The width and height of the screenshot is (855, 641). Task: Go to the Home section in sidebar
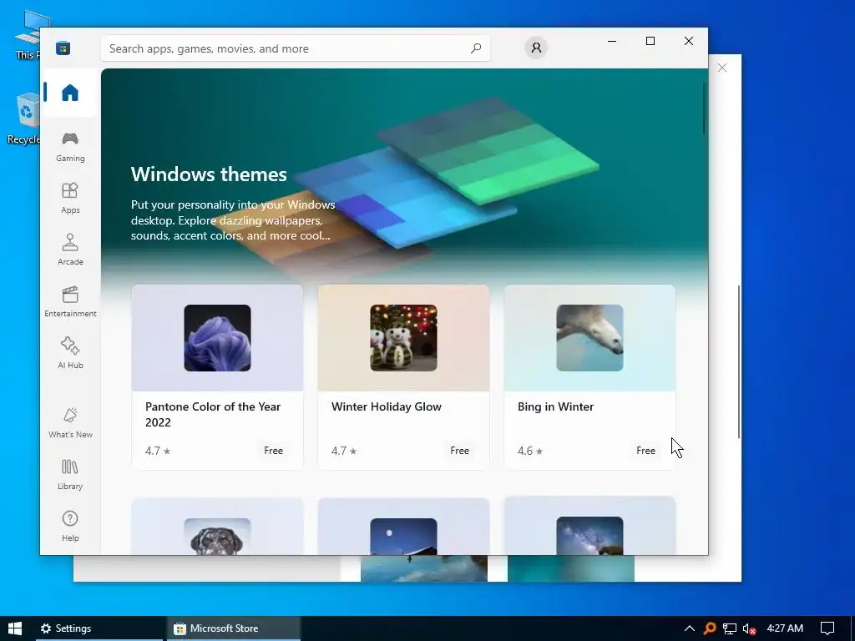tap(70, 93)
